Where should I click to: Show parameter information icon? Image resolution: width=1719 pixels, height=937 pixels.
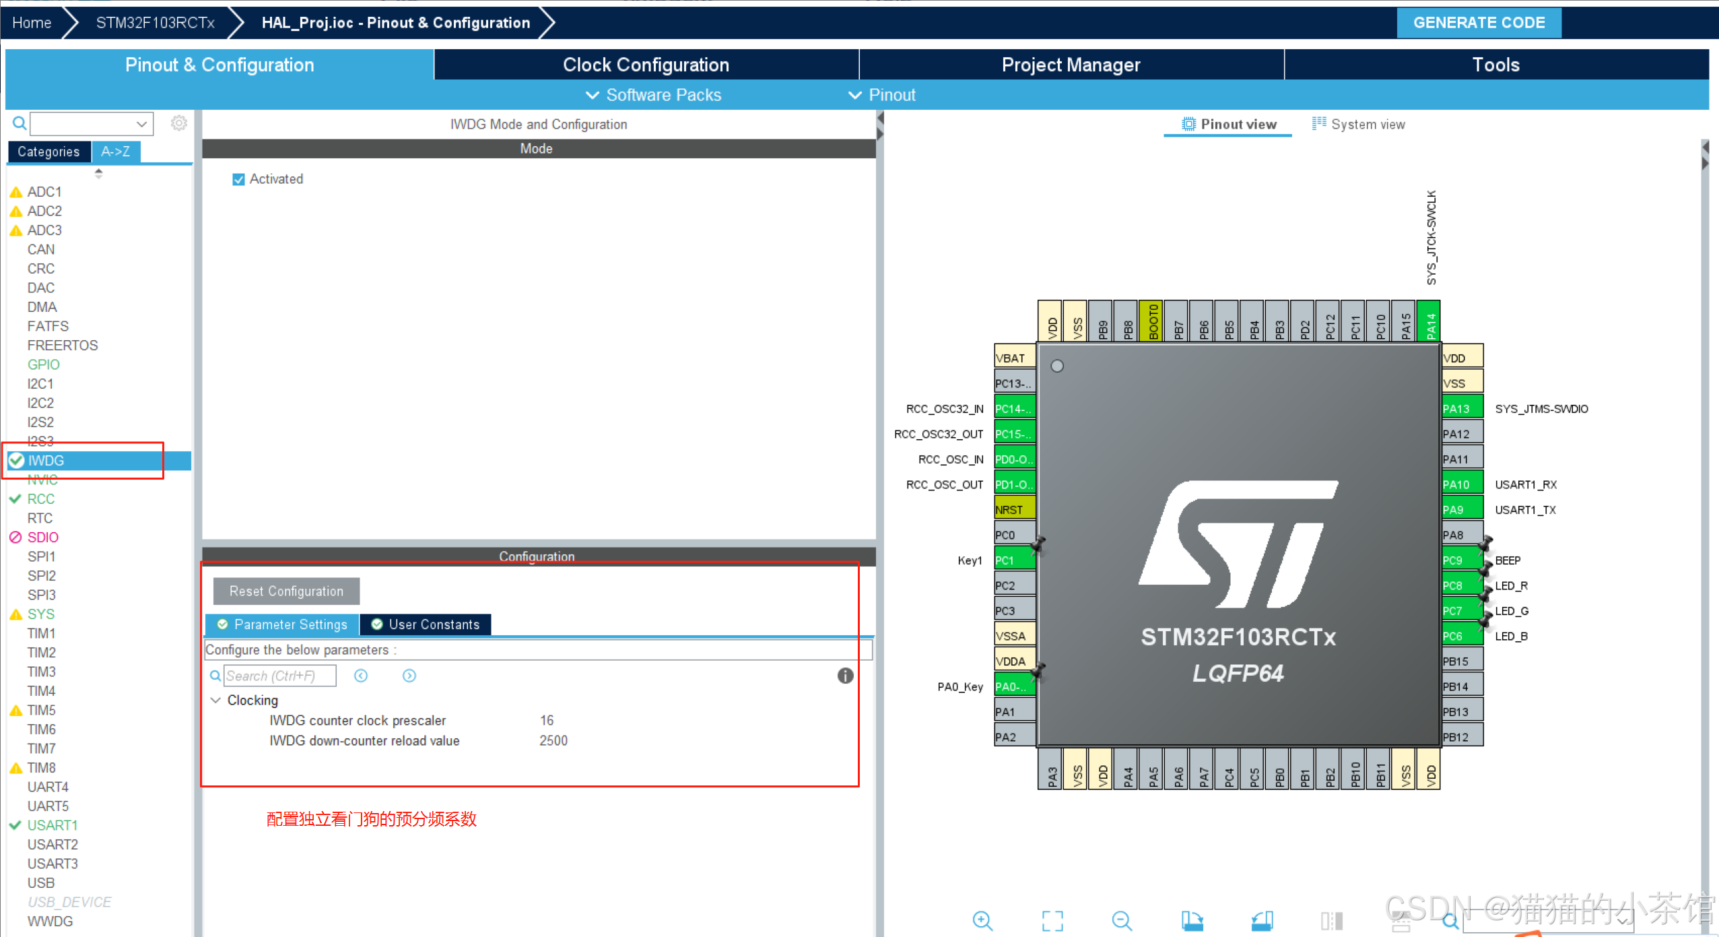click(846, 676)
